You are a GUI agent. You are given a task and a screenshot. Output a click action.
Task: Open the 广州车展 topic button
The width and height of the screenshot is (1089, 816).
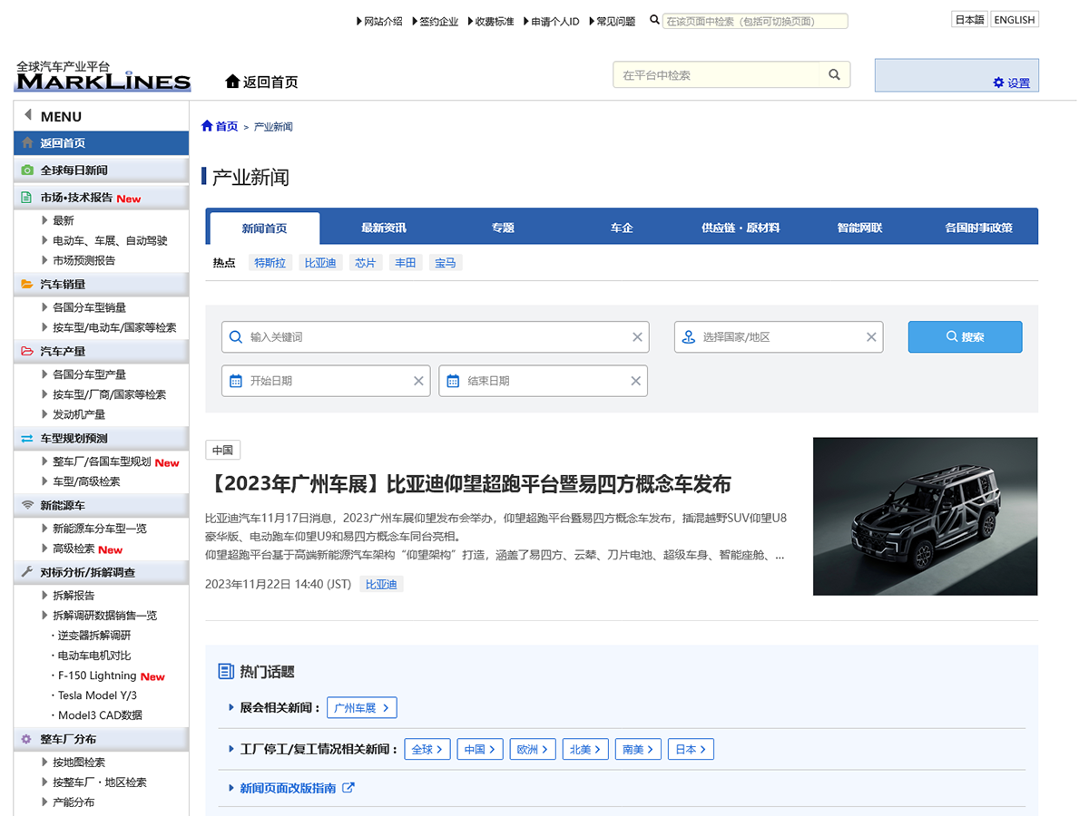point(362,708)
